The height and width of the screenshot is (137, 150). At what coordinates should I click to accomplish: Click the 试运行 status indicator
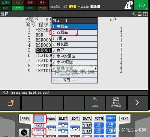click(42, 8)
